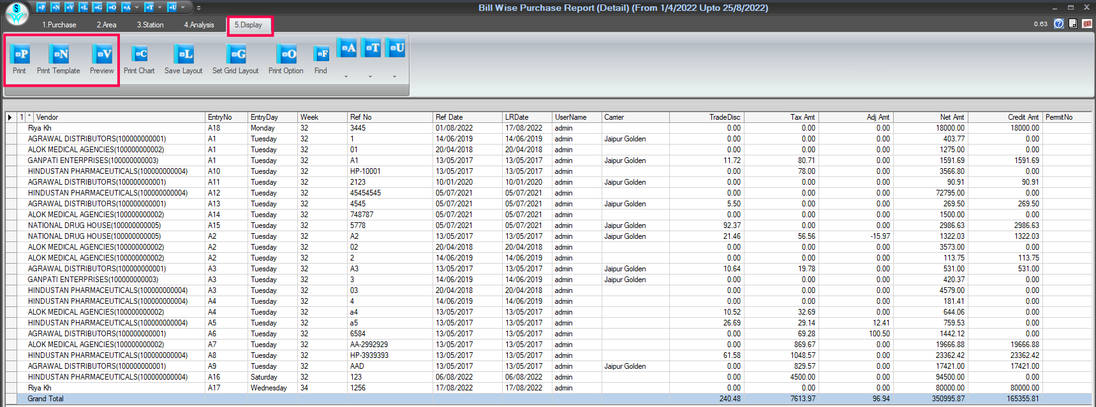Click the EntryNo column header
The width and height of the screenshot is (1096, 407).
[226, 117]
